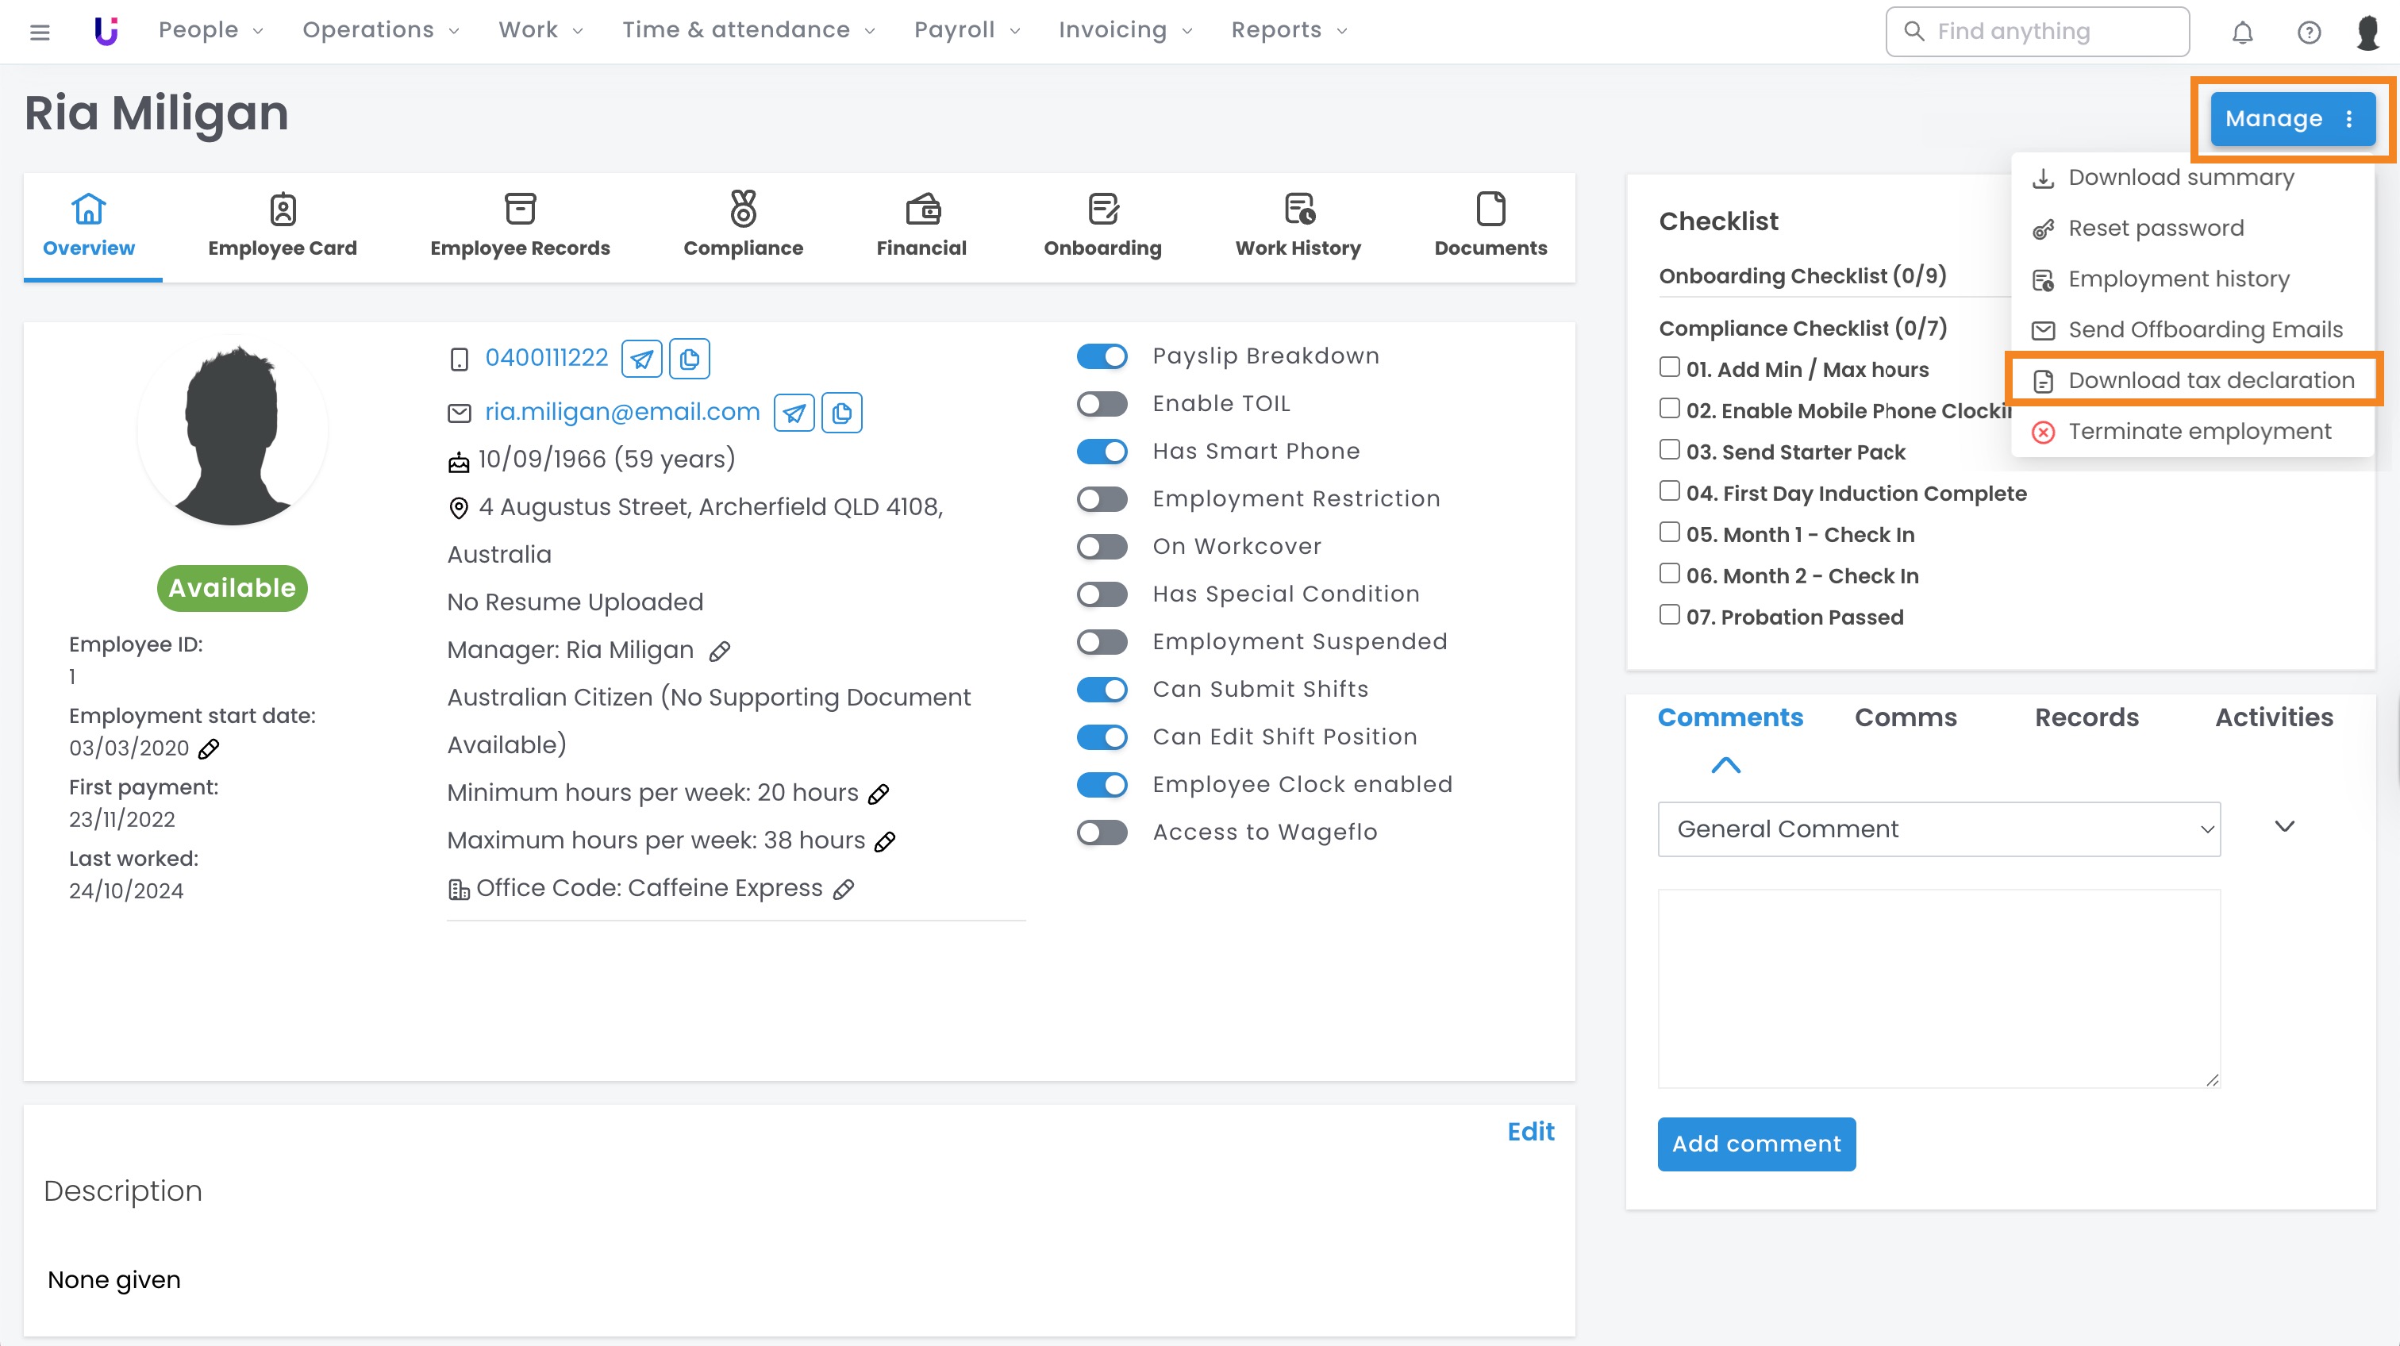Click the hamburger menu icon
2400x1346 pixels.
[39, 33]
